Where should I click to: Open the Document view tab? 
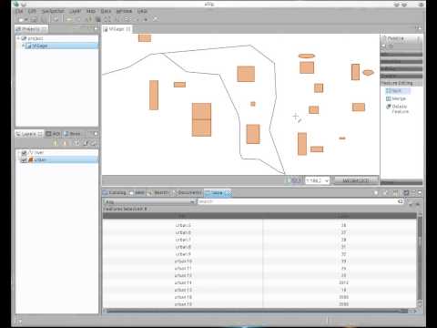[187, 192]
